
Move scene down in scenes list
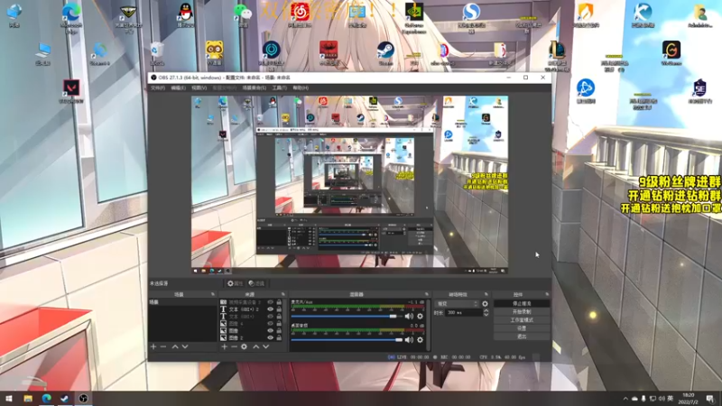[185, 346]
